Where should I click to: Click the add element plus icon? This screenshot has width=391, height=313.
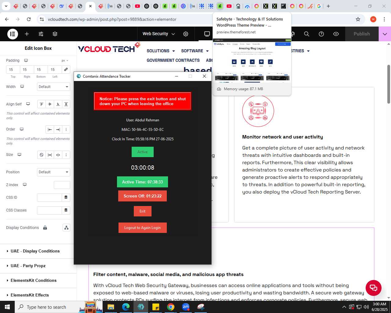coord(27,34)
